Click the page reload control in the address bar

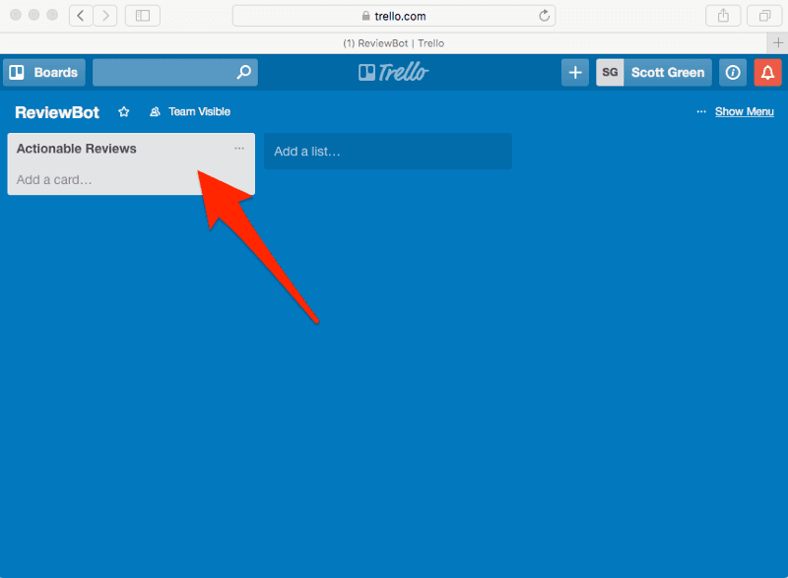coord(543,15)
